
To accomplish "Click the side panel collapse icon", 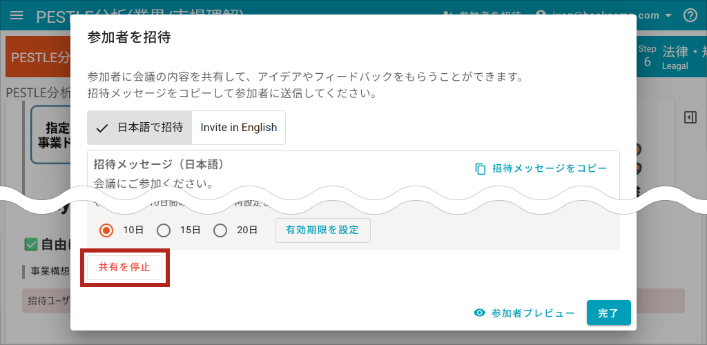I will pyautogui.click(x=690, y=117).
